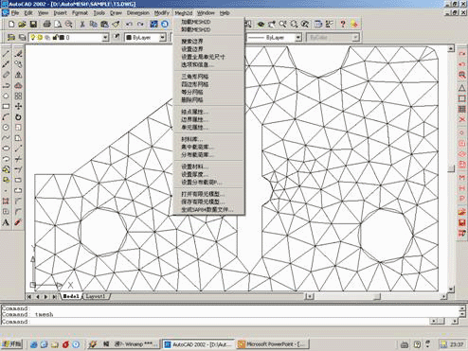468x351 pixels.
Task: Click the AutoCAD 2002 taskbar button
Action: 199,343
